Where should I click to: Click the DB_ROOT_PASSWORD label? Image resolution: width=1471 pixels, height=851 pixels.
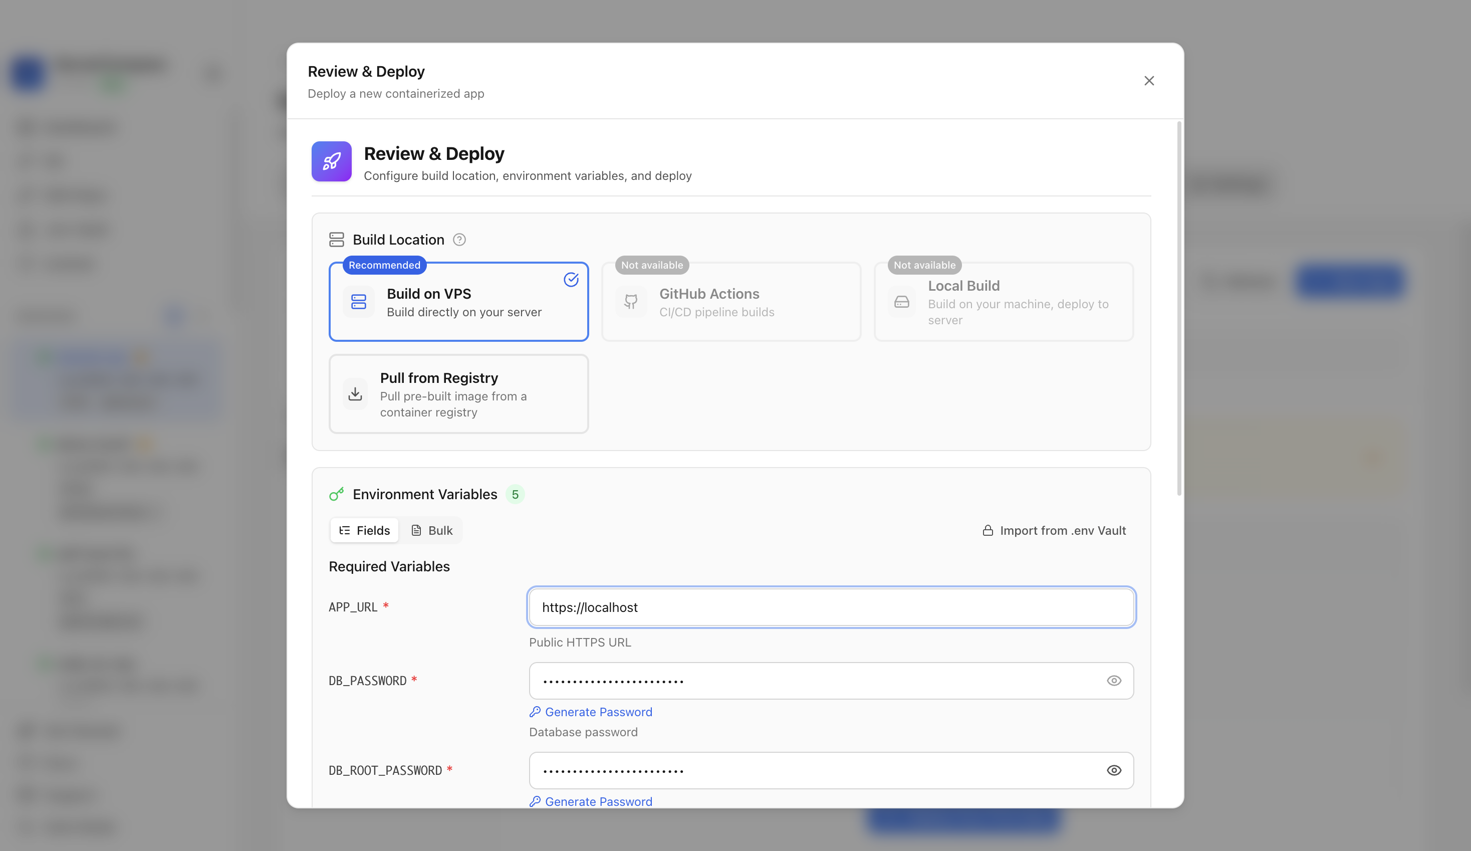(x=385, y=770)
